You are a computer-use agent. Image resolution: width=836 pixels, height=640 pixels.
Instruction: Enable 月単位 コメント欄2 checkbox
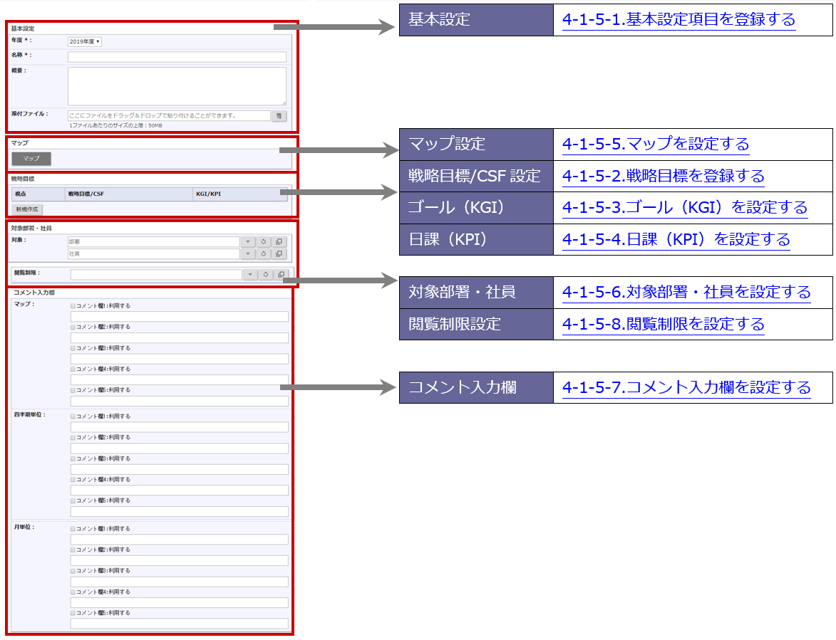73,550
